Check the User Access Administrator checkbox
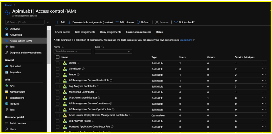The image size is (272, 134). click(58, 98)
